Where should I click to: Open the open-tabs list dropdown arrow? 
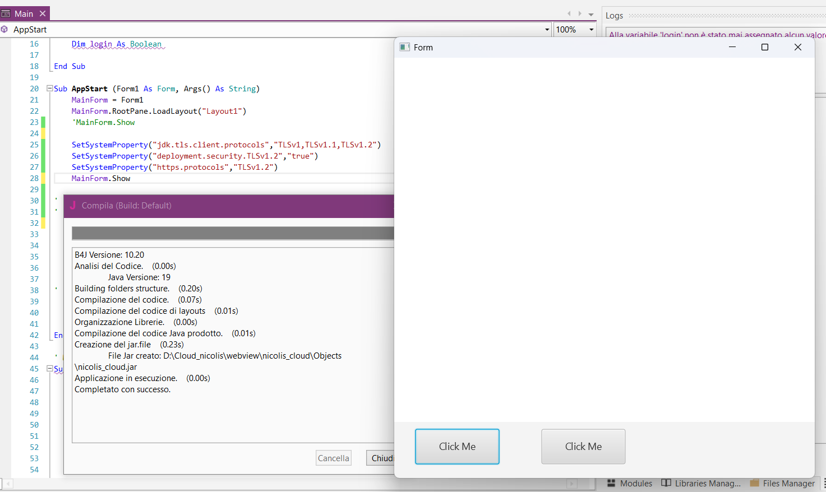pyautogui.click(x=591, y=15)
